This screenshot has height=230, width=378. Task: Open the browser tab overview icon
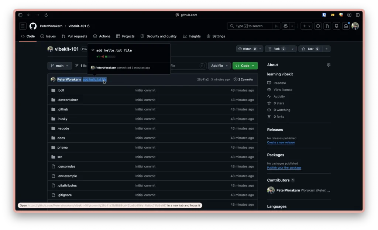click(358, 15)
